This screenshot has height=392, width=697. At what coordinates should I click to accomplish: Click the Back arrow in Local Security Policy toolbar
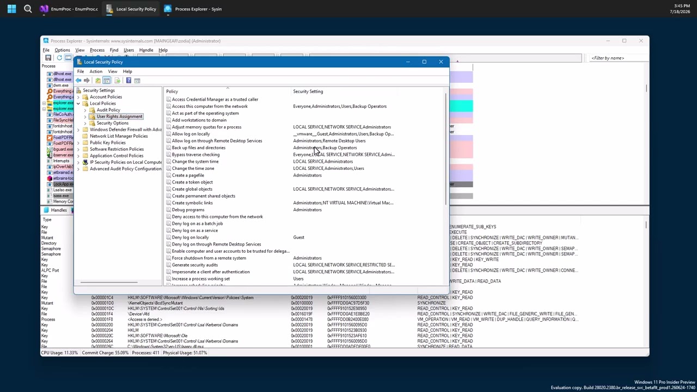(x=78, y=81)
